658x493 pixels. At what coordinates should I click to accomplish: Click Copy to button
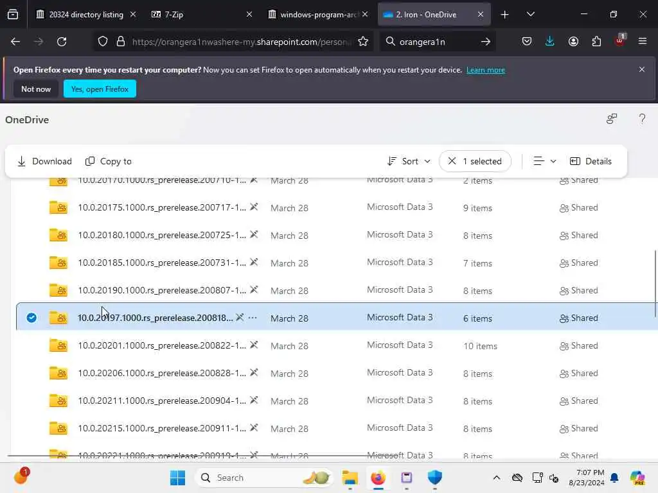tap(108, 161)
